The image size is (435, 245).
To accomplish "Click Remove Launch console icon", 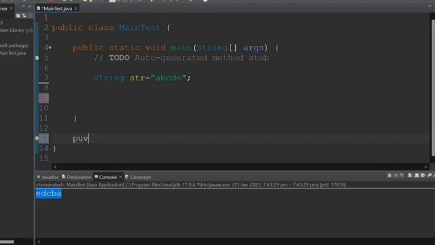I will [396, 176].
